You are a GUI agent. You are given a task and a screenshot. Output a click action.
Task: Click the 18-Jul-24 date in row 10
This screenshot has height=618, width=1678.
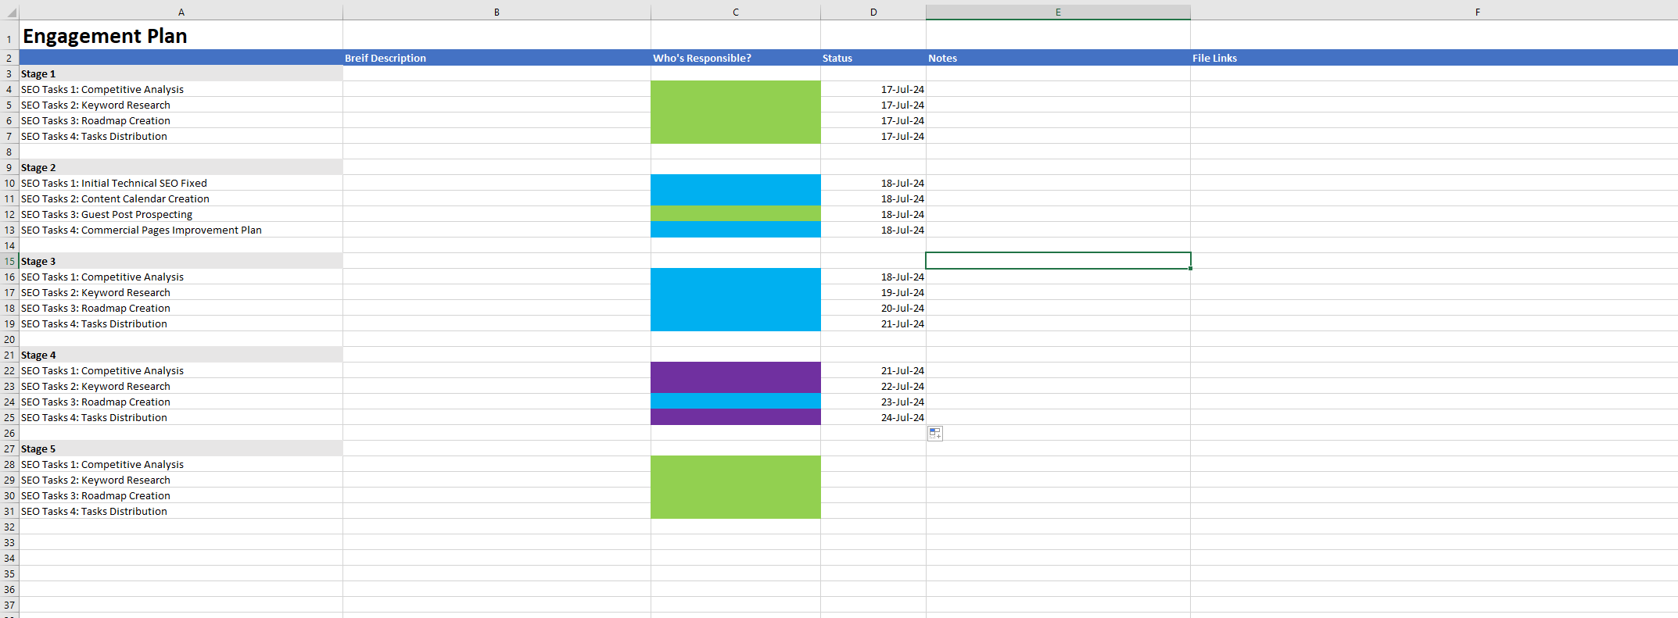[x=873, y=183]
